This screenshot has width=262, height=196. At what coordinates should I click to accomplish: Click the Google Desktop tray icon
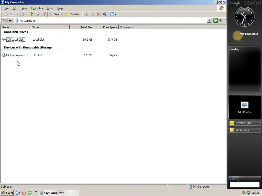click(x=248, y=193)
